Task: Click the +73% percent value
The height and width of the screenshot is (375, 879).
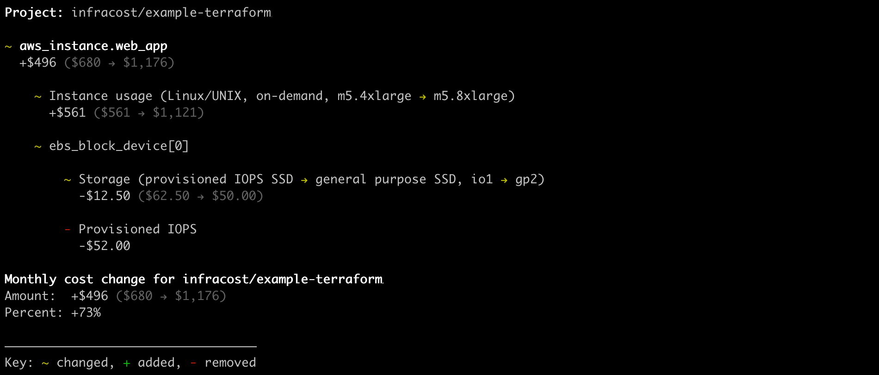Action: pos(86,313)
